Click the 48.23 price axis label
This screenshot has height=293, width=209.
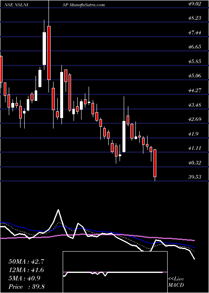point(195,18)
